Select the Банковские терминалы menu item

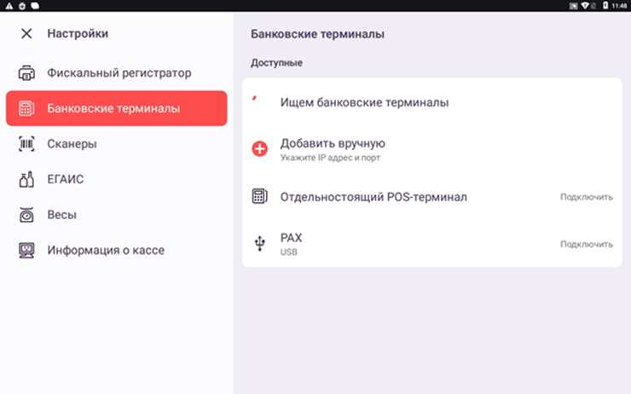[117, 108]
